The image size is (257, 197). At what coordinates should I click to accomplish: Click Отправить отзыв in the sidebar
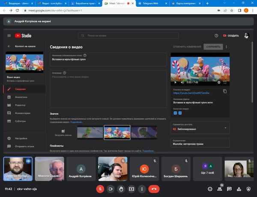click(24, 147)
